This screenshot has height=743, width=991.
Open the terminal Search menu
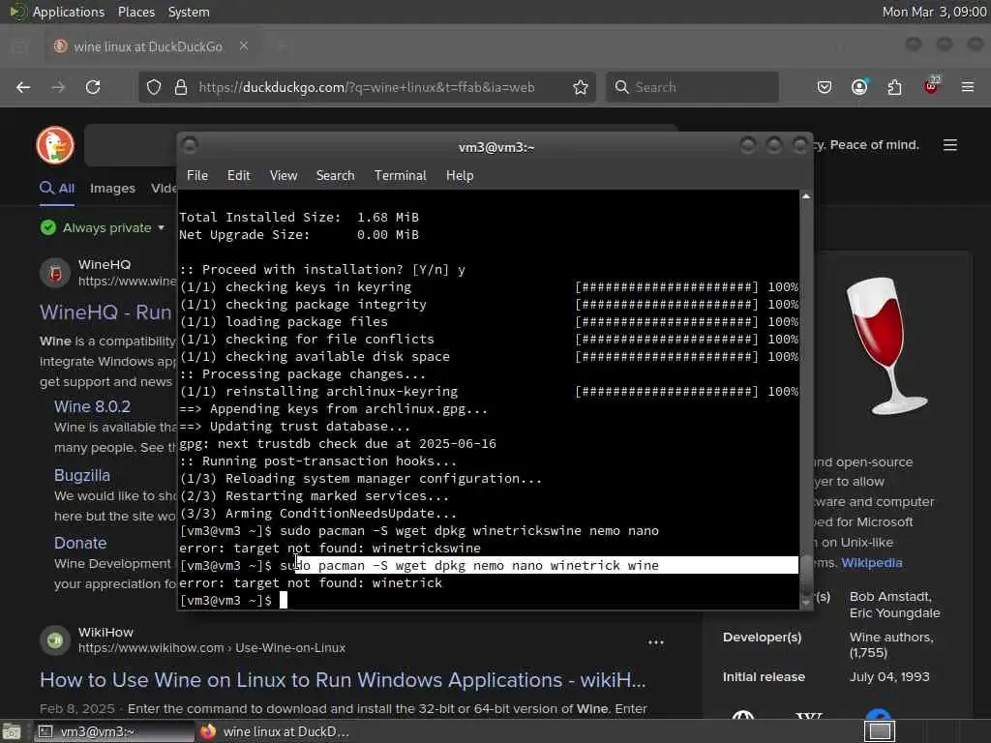[x=335, y=176]
